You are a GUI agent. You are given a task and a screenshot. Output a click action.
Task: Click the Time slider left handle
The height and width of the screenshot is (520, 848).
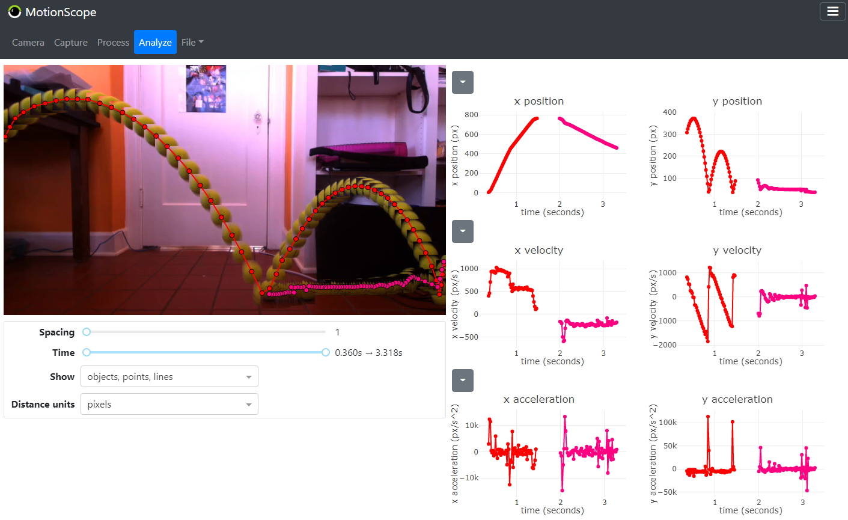point(87,352)
